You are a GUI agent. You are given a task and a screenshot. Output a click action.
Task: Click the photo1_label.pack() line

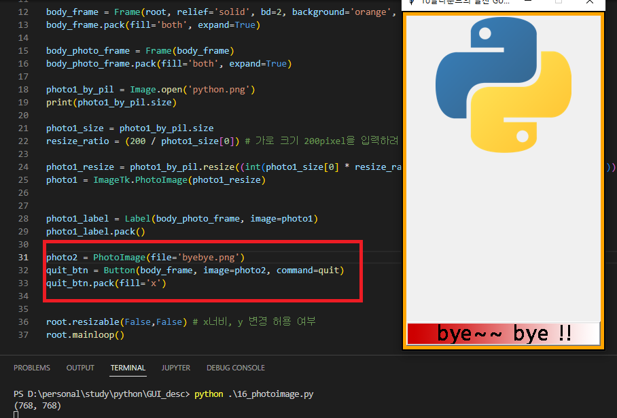(x=96, y=232)
